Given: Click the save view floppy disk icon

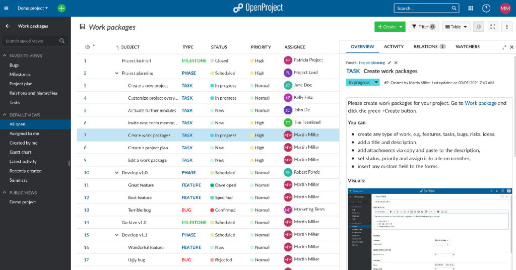Looking at the screenshot, I should 82,27.
